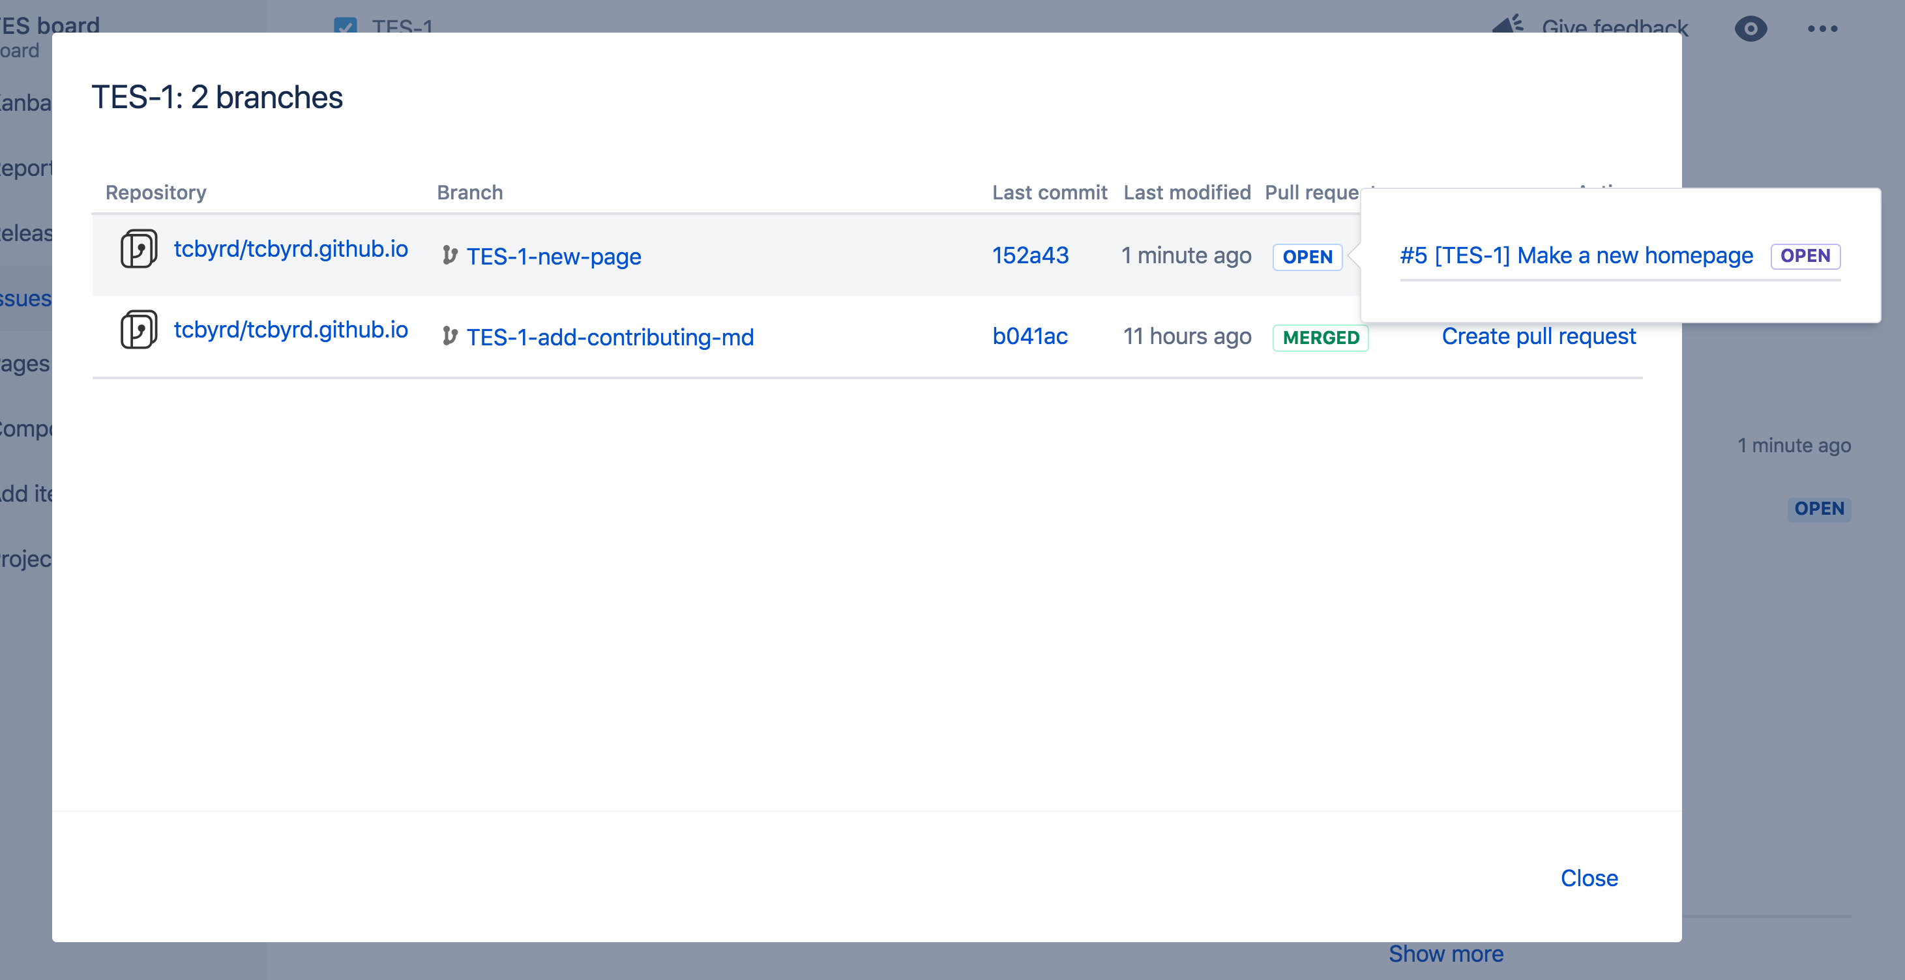The height and width of the screenshot is (980, 1905).
Task: Click Create pull request link
Action: coord(1538,336)
